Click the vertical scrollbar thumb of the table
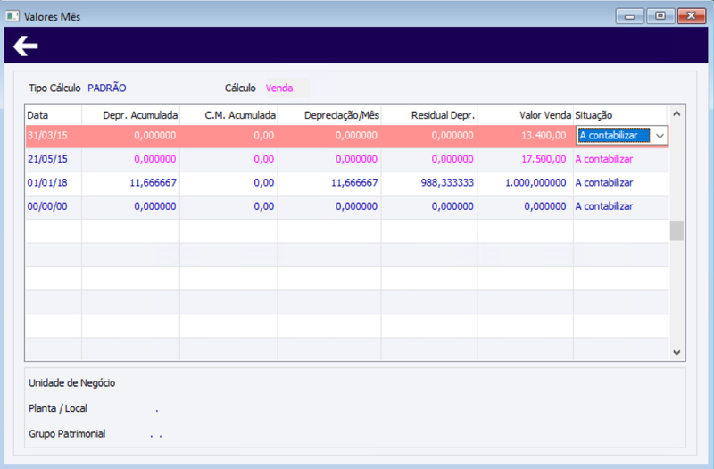 click(x=677, y=230)
